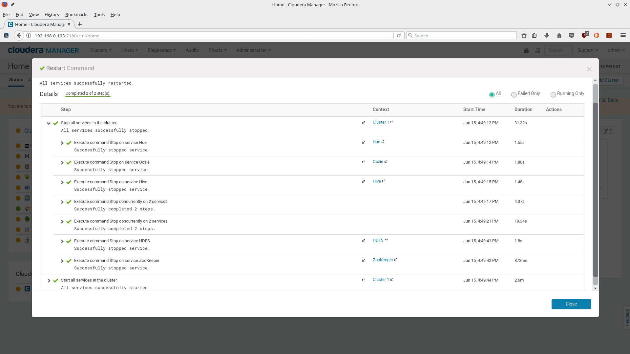This screenshot has height=354, width=630.
Task: Expand Stop on service HDFS step
Action: [x=62, y=241]
